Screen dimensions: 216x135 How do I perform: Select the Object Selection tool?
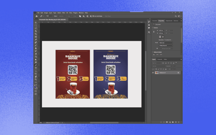coord(36,31)
